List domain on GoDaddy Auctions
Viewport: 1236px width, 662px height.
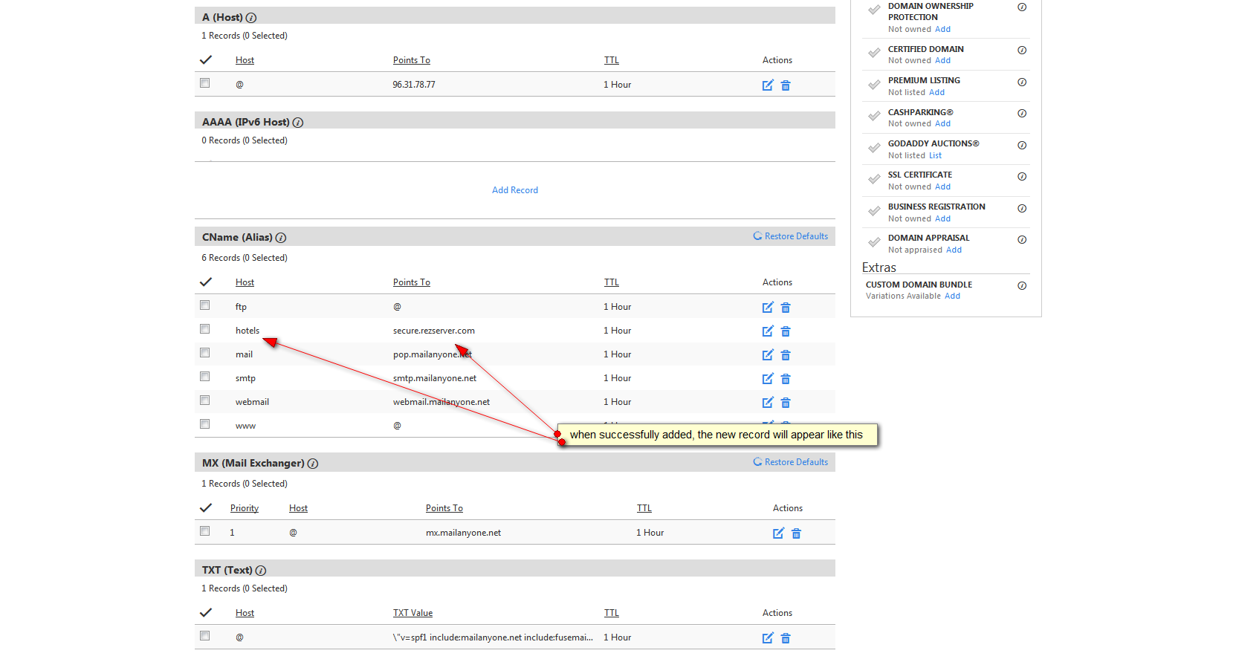(x=935, y=156)
